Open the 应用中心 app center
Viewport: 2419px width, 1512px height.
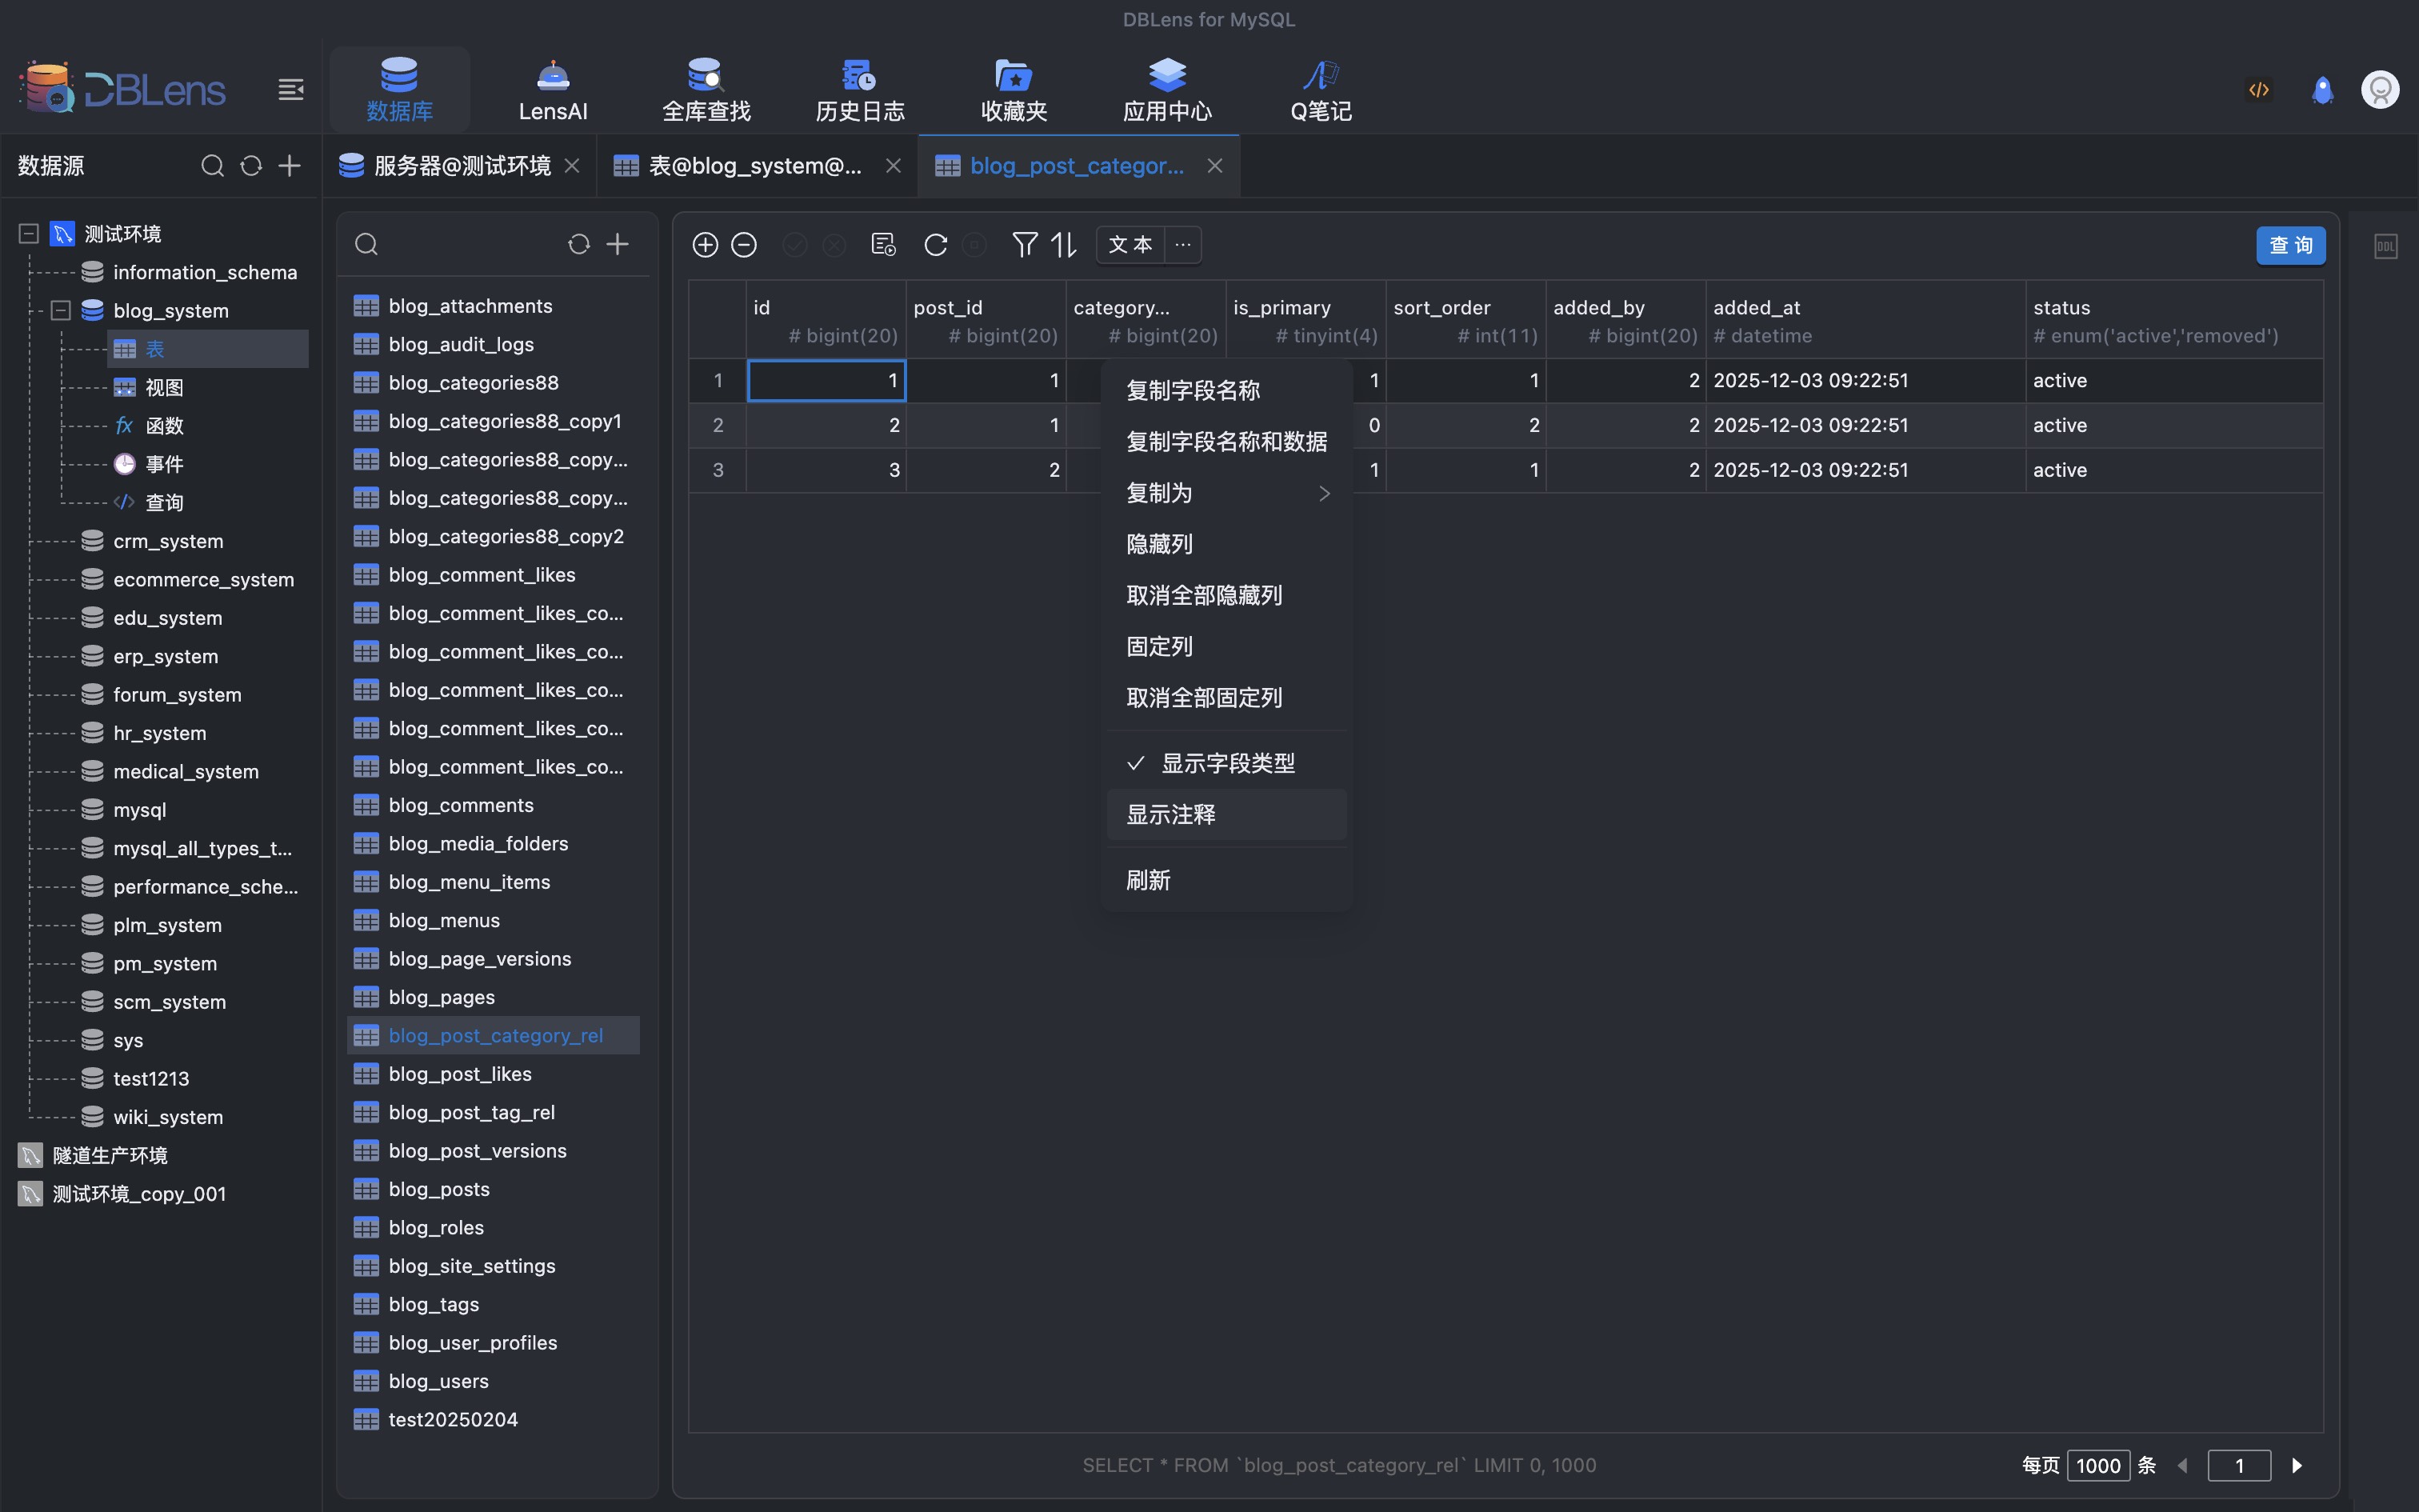1166,88
